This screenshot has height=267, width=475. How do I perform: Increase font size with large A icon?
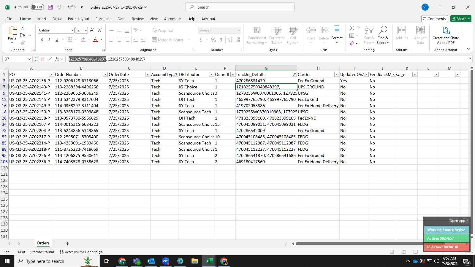pyautogui.click(x=92, y=30)
